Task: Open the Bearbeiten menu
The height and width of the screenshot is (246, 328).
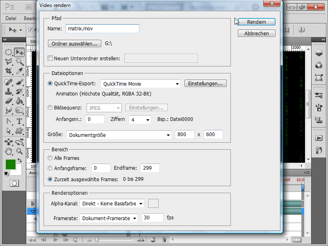Action: (x=30, y=18)
